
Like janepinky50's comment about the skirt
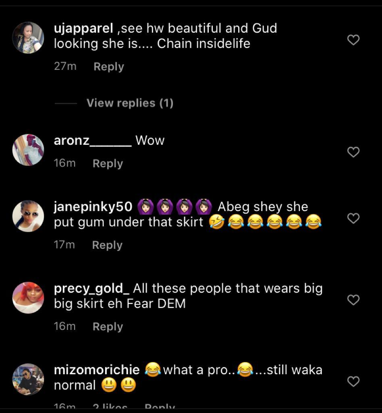pos(353,218)
